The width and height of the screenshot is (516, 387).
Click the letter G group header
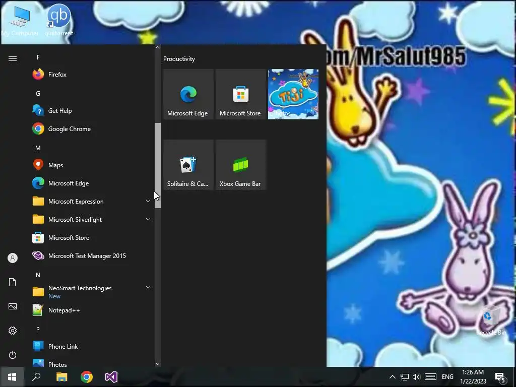[x=38, y=93]
